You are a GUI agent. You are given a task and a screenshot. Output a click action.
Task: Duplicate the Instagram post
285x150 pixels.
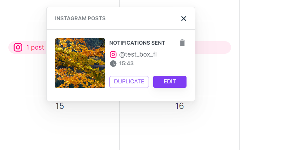[129, 82]
